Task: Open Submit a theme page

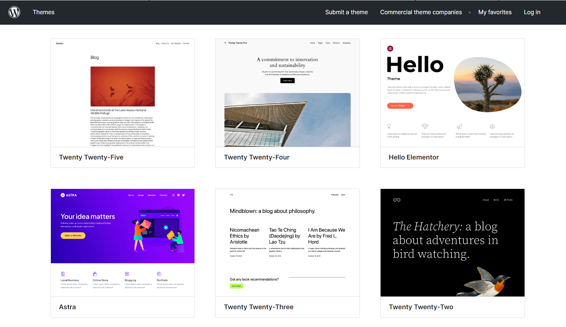Action: pyautogui.click(x=346, y=12)
